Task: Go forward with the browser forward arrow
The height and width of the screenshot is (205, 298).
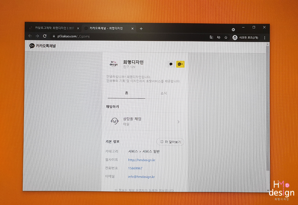Action: pyautogui.click(x=37, y=36)
